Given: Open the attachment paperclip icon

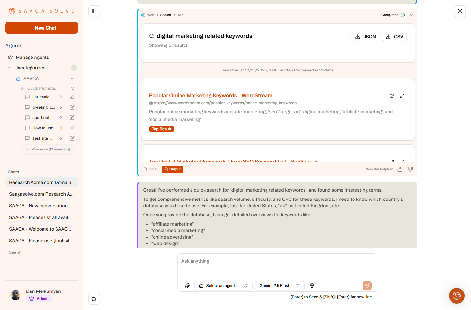Looking at the screenshot, I should point(187,285).
